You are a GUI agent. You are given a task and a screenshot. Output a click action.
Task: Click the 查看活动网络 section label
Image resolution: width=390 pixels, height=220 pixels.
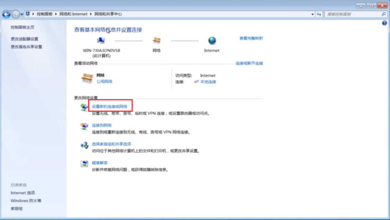86,63
